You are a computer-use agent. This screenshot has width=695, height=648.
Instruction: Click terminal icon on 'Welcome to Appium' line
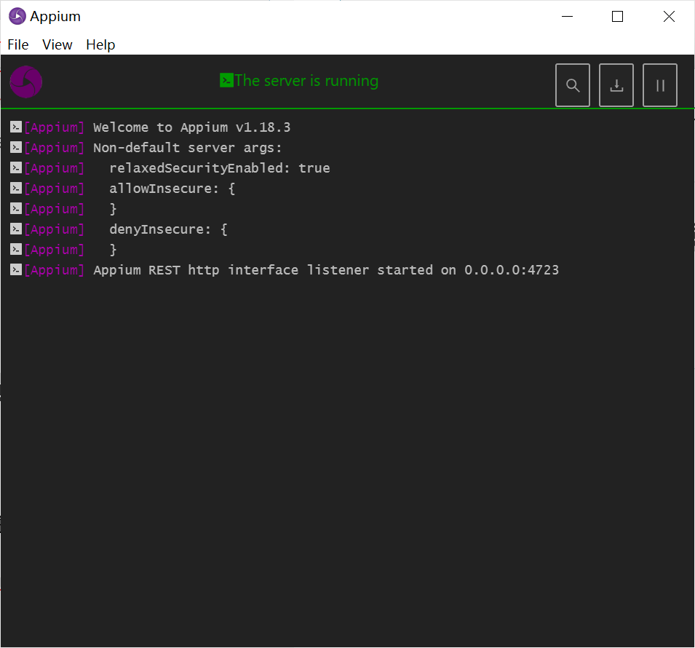[x=16, y=127]
